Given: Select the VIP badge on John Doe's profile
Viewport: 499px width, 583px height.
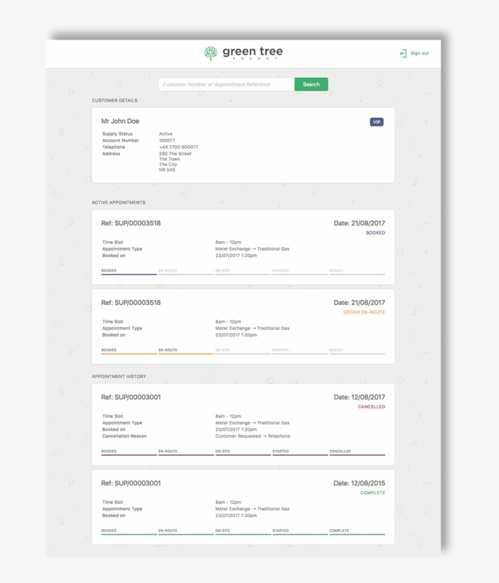Looking at the screenshot, I should [376, 121].
